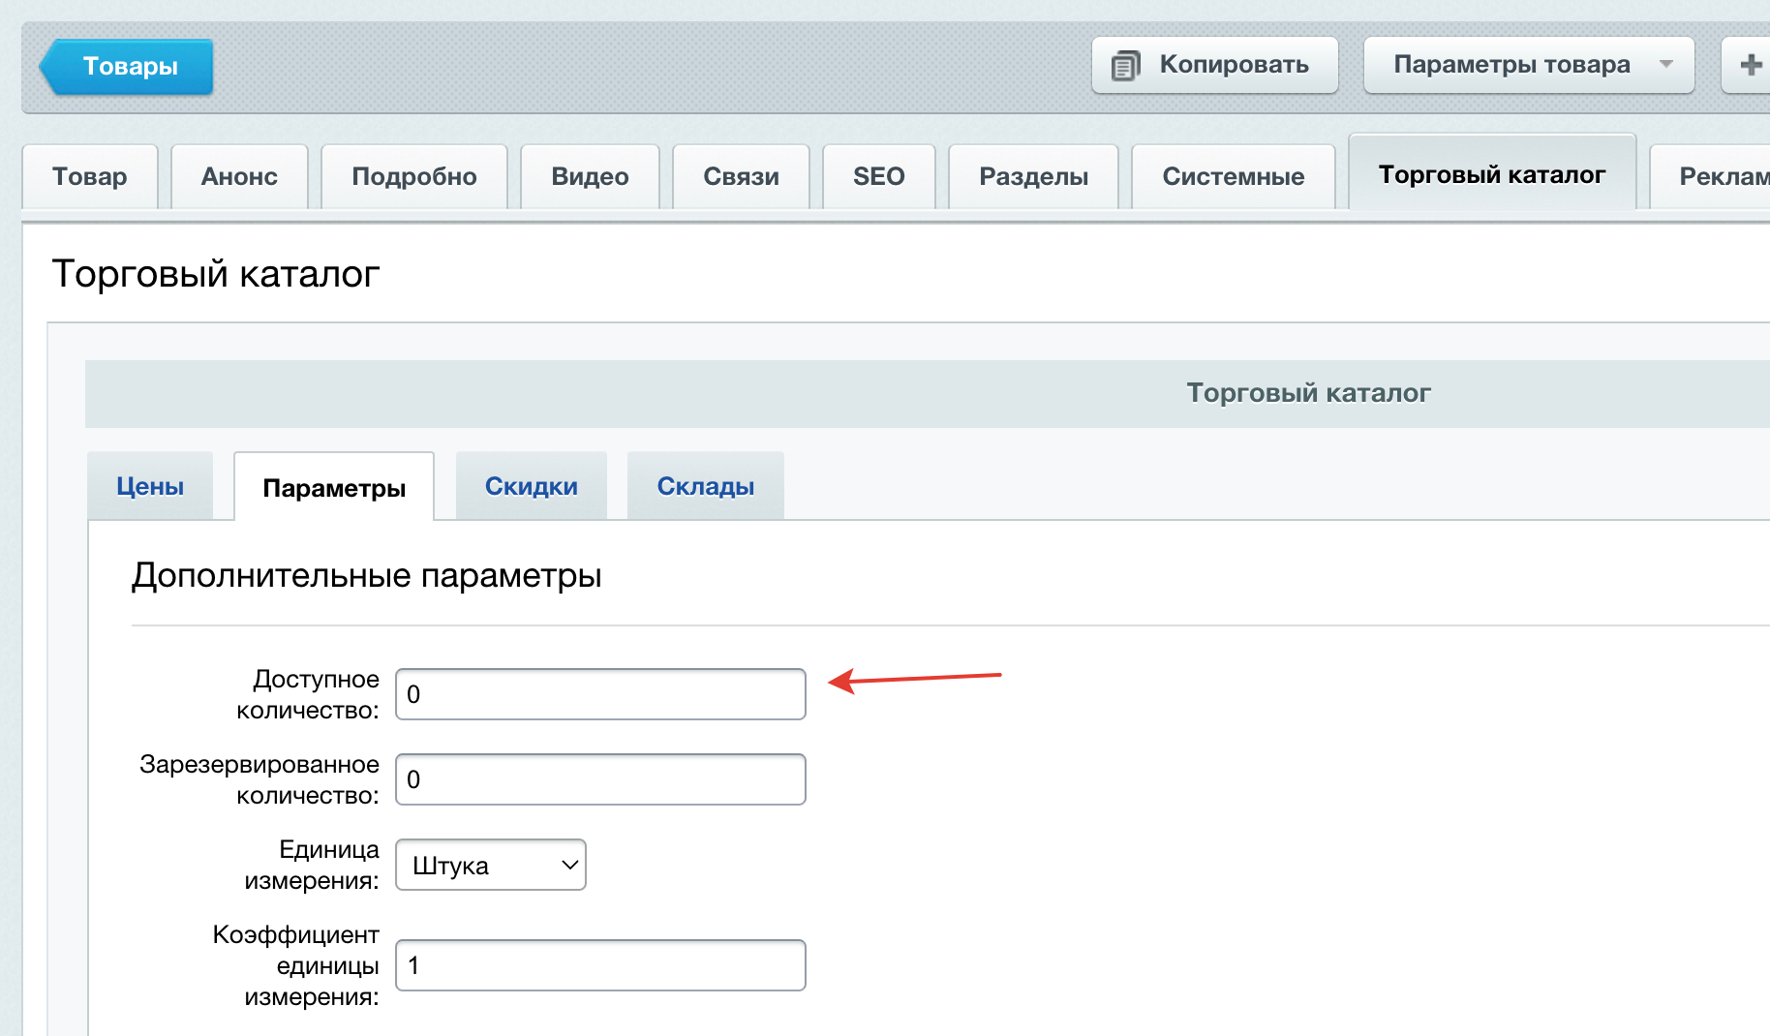This screenshot has width=1770, height=1036.
Task: Open the Единица измерения dropdown
Action: click(491, 865)
